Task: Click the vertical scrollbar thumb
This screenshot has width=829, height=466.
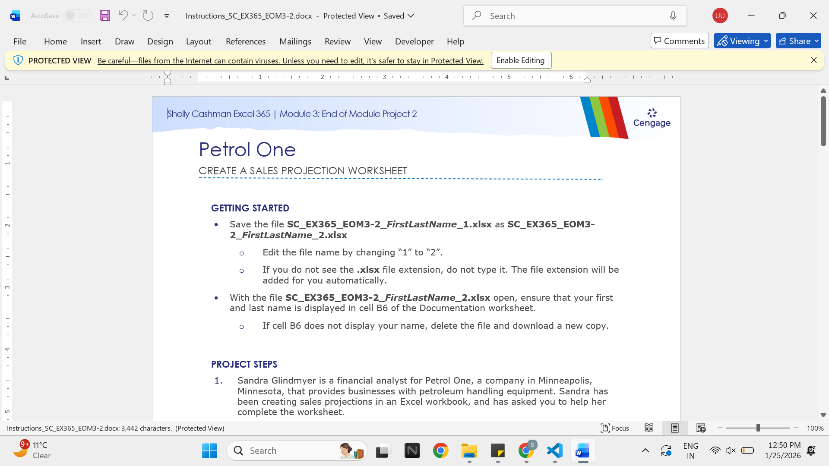Action: 823,121
